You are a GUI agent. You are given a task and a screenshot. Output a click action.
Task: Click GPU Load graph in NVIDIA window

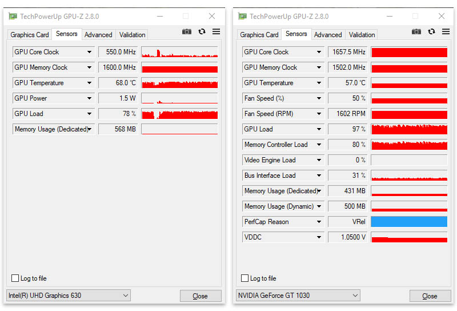pyautogui.click(x=409, y=129)
